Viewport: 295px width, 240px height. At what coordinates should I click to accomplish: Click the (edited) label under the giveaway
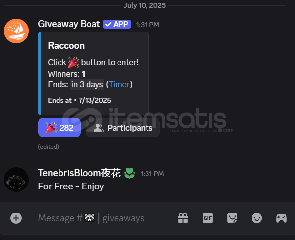(x=49, y=147)
